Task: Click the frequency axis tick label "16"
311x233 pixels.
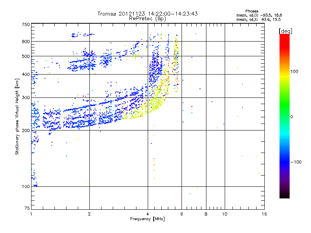Action: [264, 214]
